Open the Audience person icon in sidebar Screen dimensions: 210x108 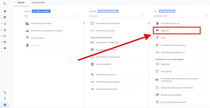tap(5, 30)
